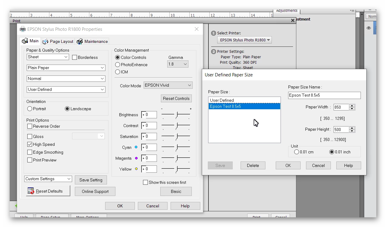Click the Brightness value field

(149, 115)
